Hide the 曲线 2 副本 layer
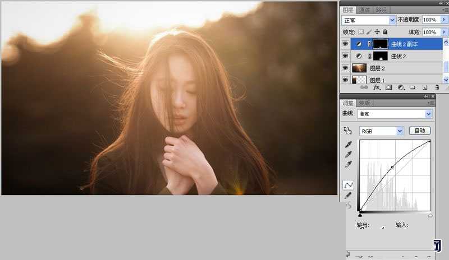Viewport: 449px width, 260px height. click(345, 44)
